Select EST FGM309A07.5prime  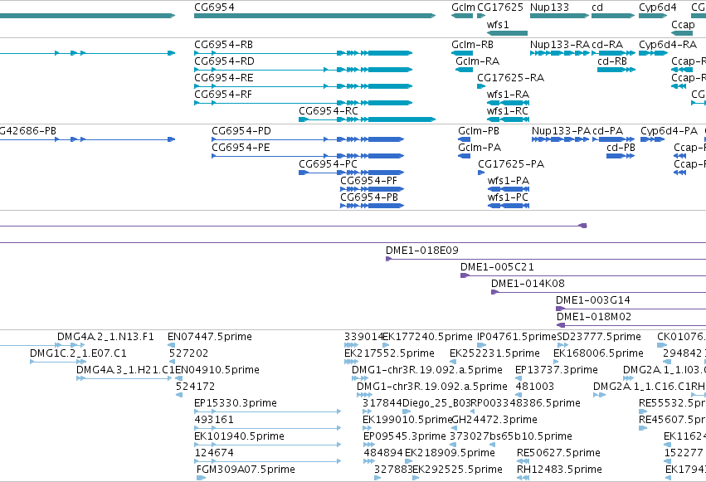point(246,470)
